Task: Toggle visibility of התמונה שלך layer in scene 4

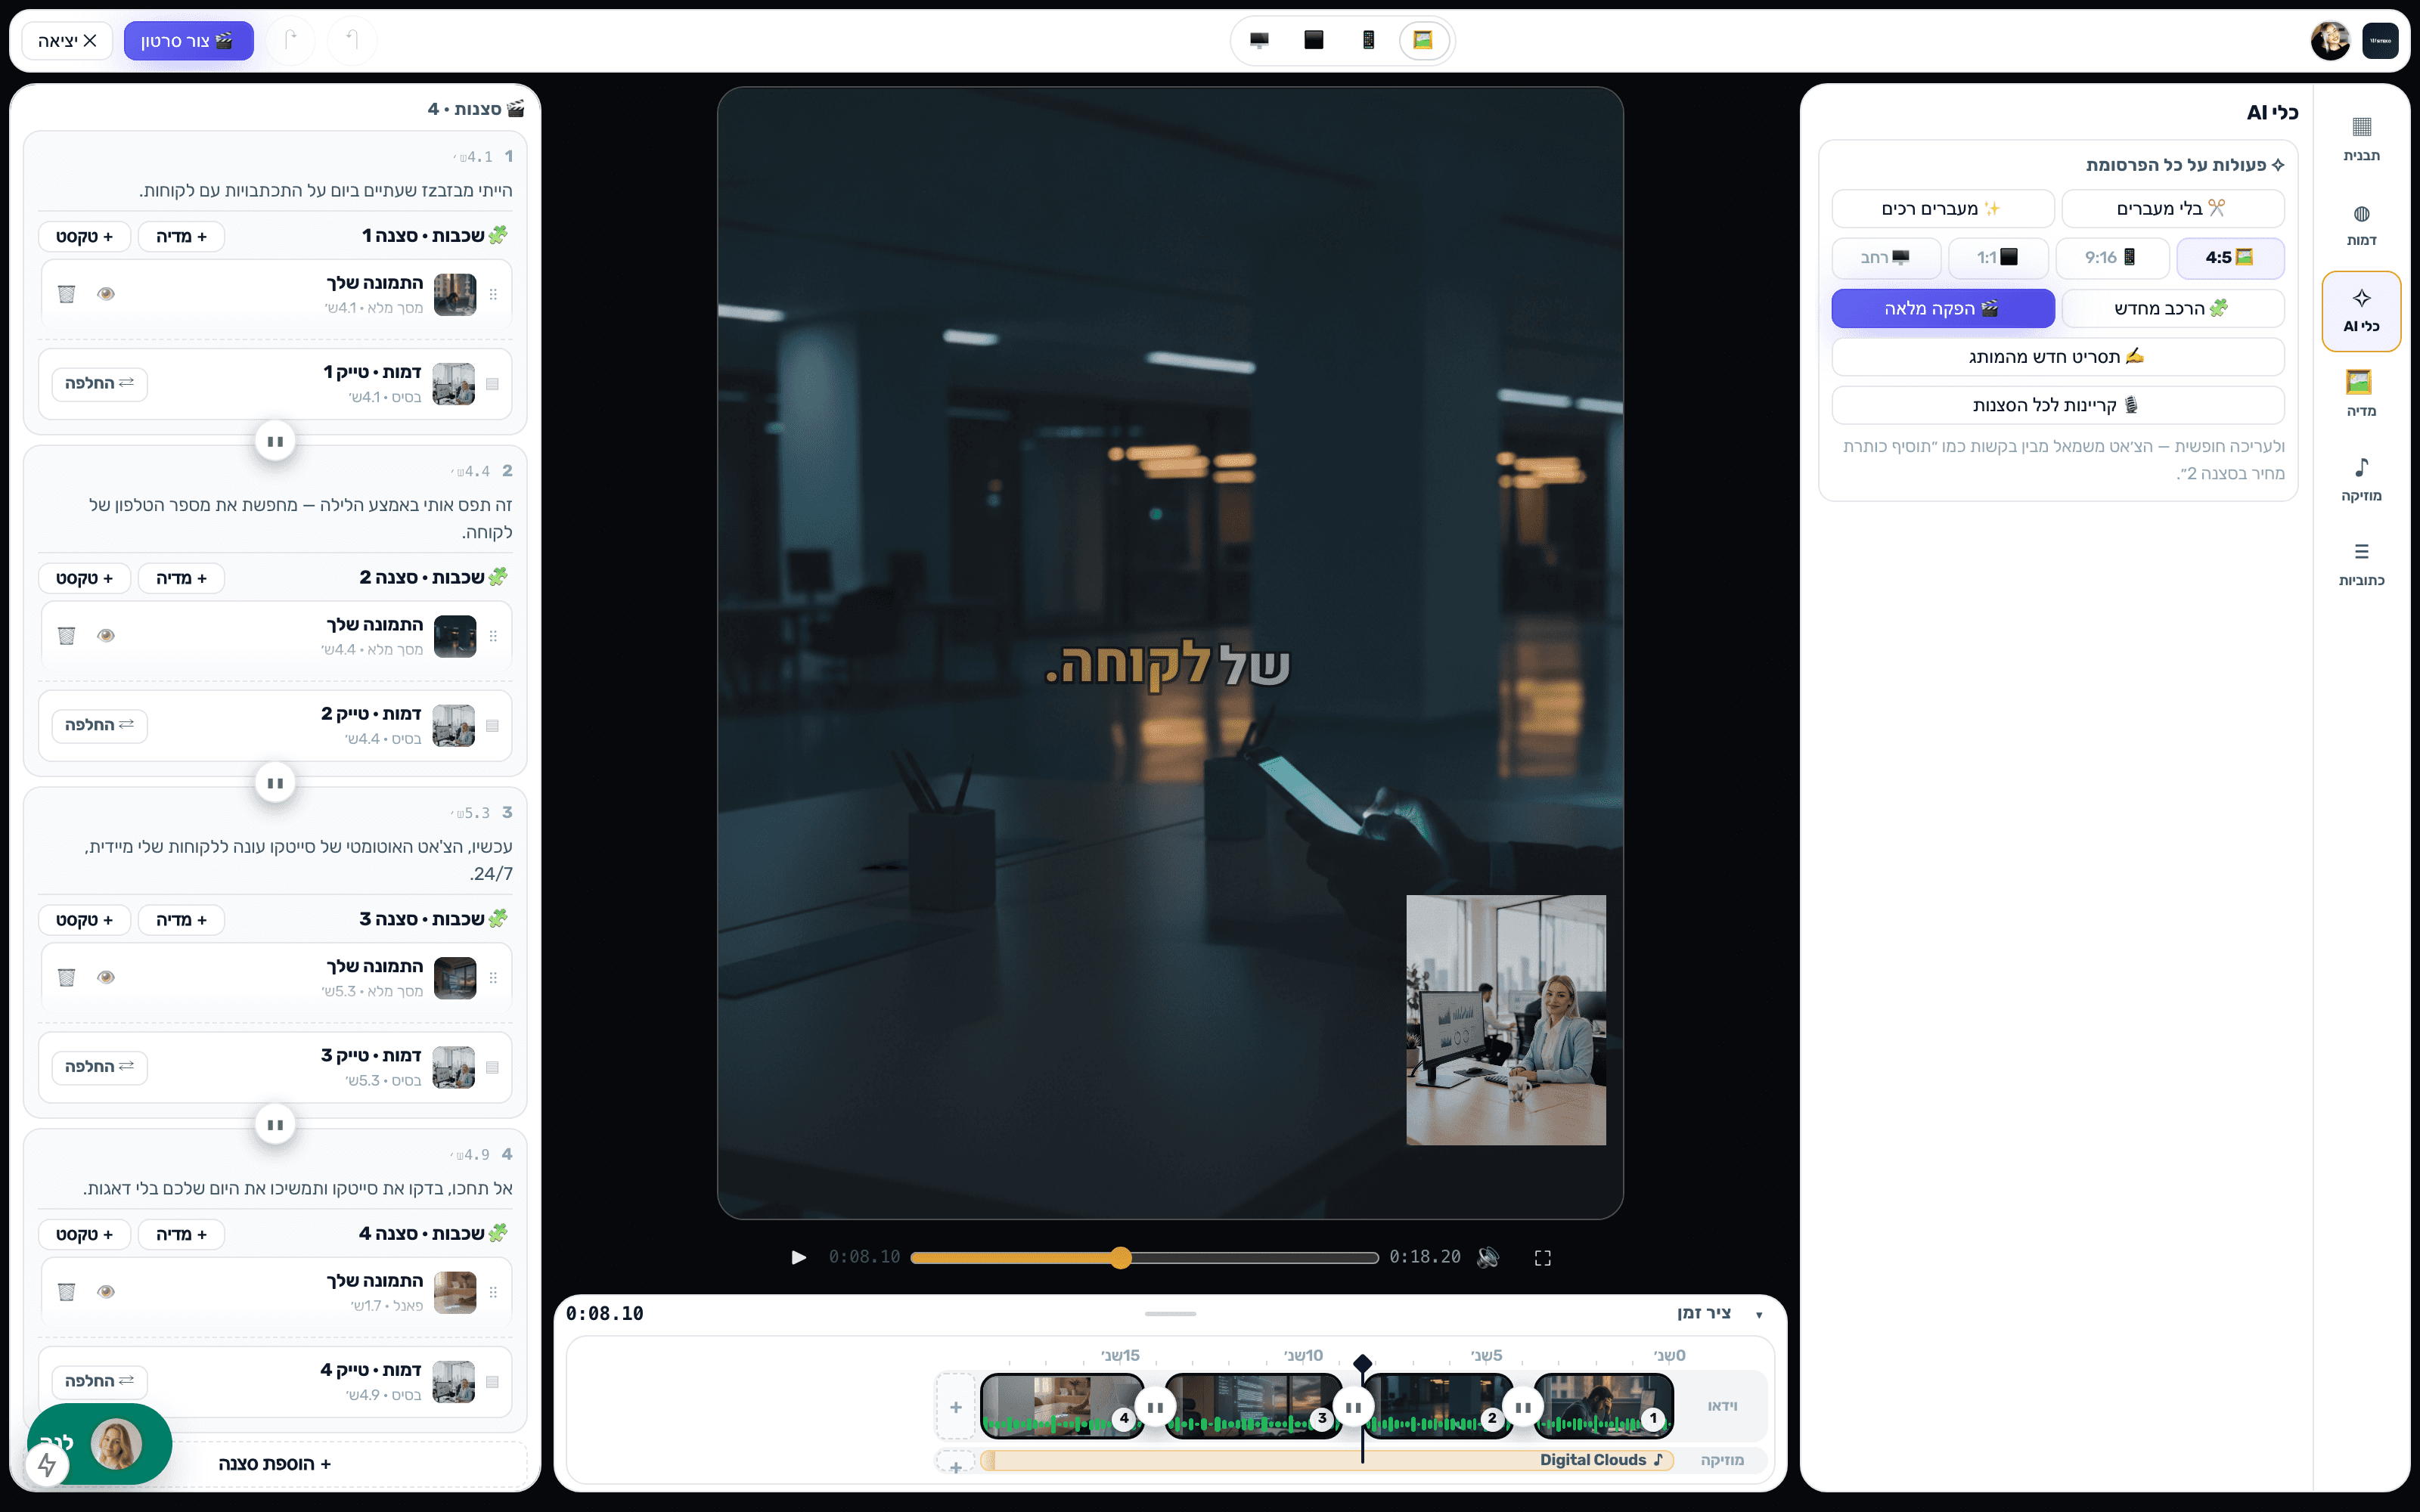Action: click(106, 1292)
